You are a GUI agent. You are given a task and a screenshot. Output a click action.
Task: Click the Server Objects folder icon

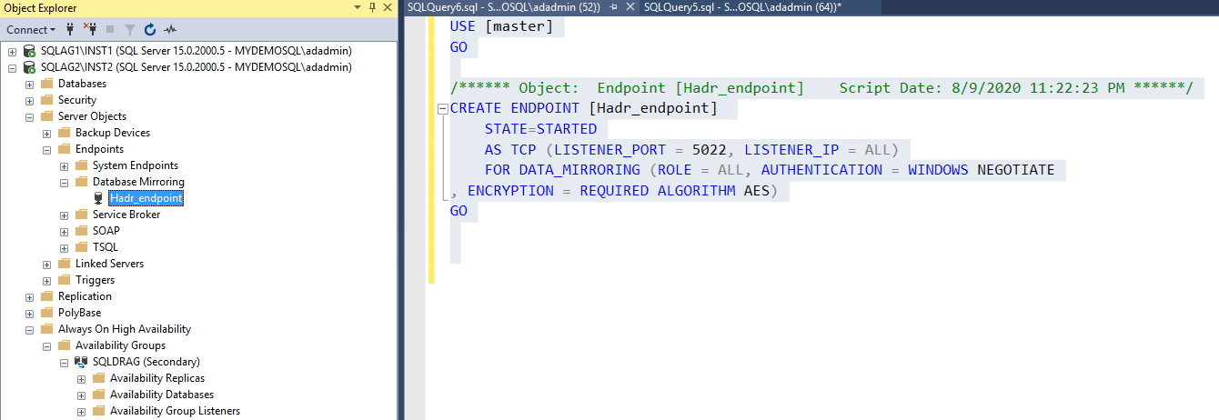click(46, 116)
